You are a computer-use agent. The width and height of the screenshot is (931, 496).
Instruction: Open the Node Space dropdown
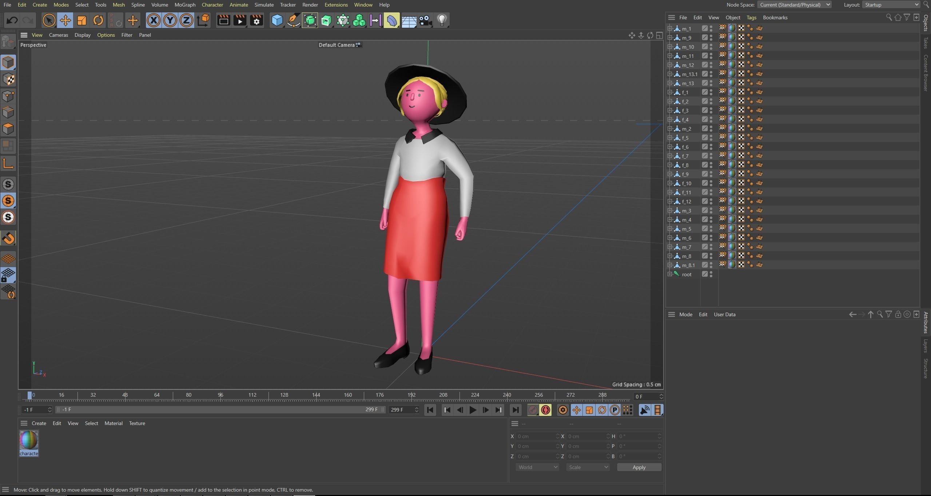tap(794, 5)
